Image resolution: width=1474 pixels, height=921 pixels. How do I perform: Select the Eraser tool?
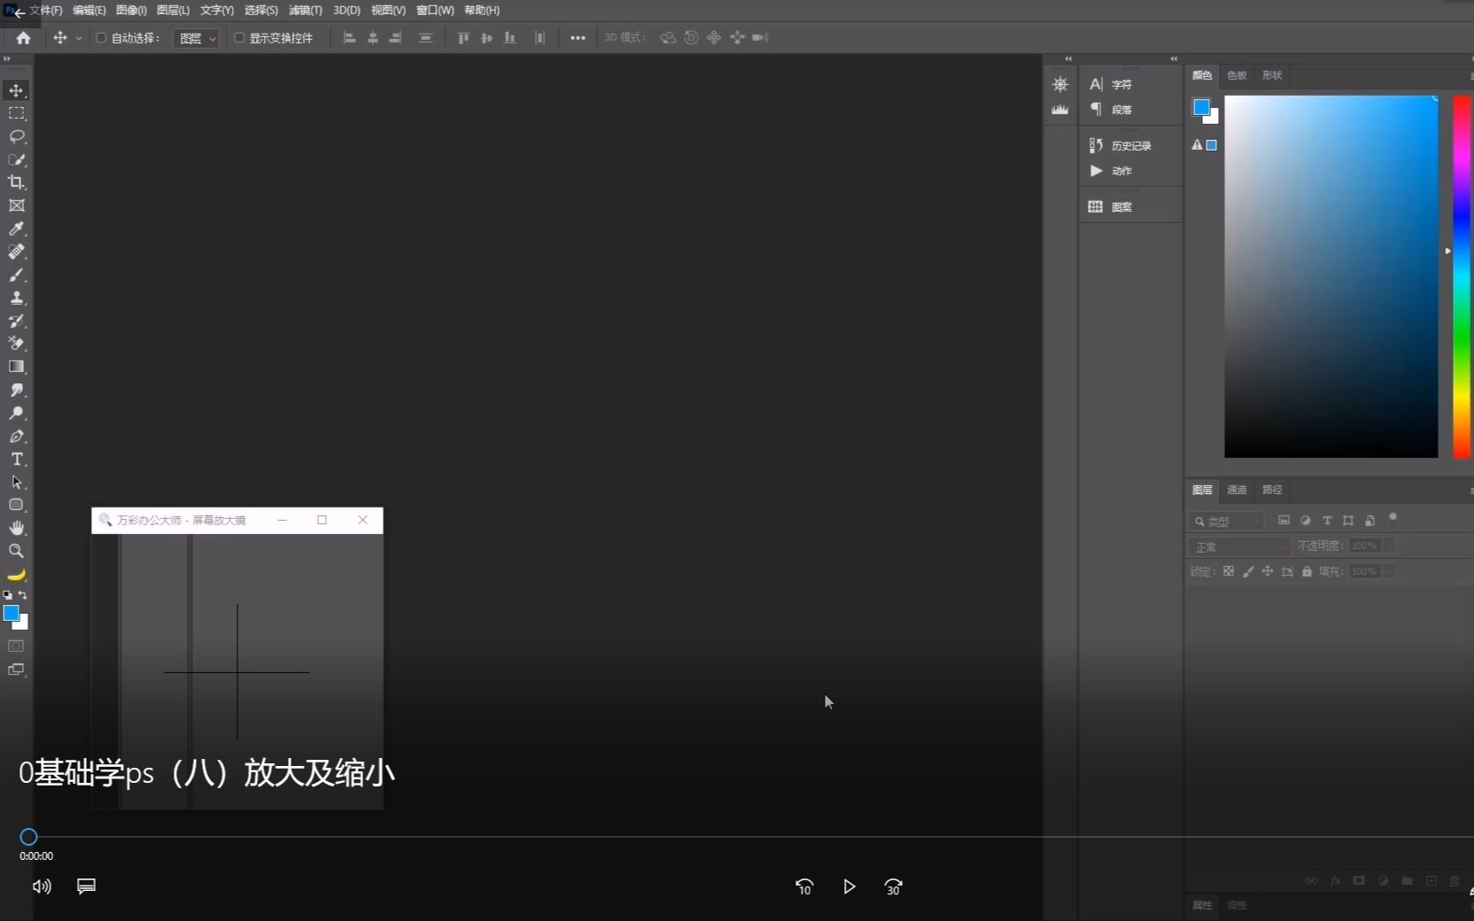(16, 344)
